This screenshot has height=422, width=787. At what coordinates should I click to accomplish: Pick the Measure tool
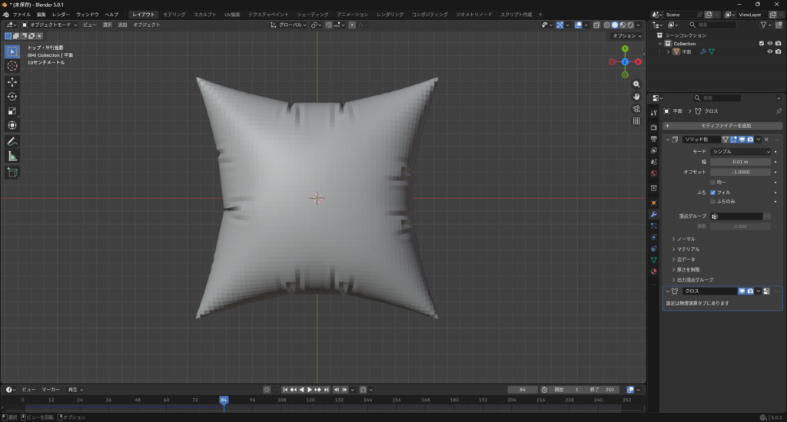click(x=12, y=157)
